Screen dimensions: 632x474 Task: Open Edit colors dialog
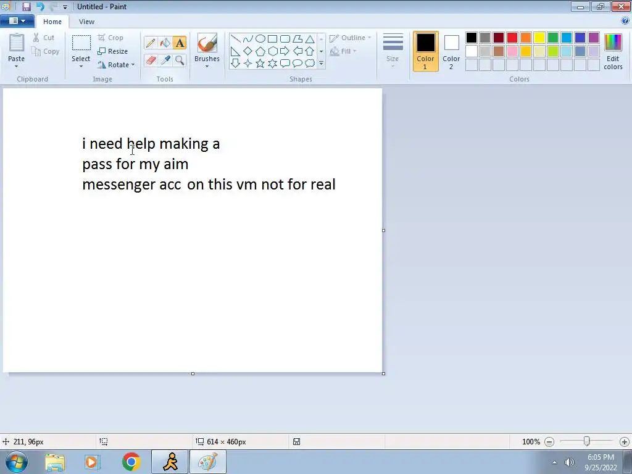coord(613,52)
